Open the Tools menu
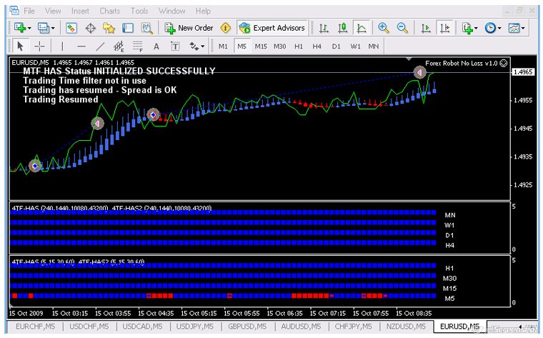Image resolution: width=543 pixels, height=338 pixels. [139, 11]
